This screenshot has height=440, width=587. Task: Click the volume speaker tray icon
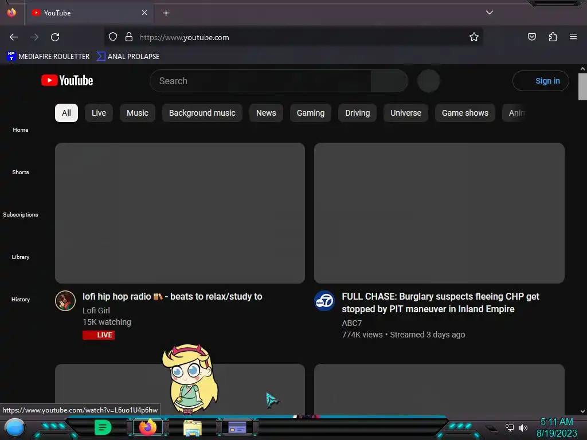pos(523,428)
